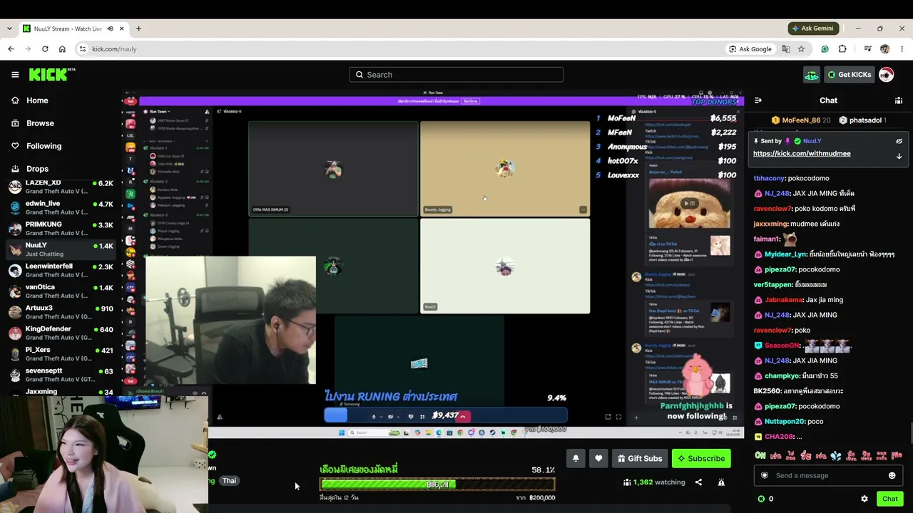913x513 pixels.
Task: Click SeasonGN username in chat
Action: coord(782,346)
